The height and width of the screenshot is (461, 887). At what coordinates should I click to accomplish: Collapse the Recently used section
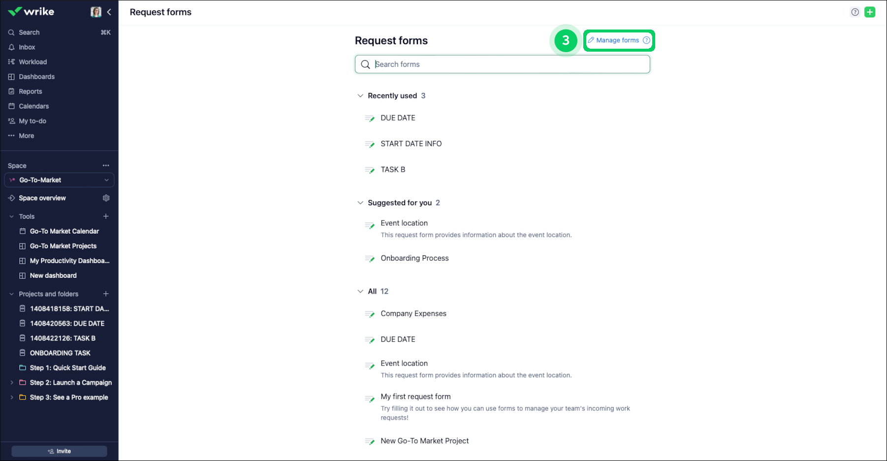click(360, 95)
